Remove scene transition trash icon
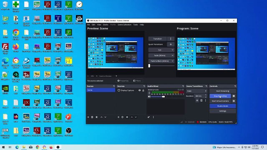This screenshot has height=150, width=267. pyautogui.click(x=201, y=100)
